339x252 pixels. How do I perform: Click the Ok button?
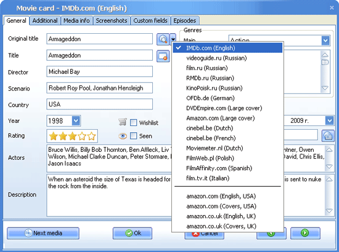133,233
